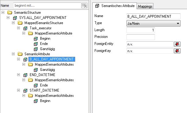Collapse the SemanticStructure root node

pos(3,13)
